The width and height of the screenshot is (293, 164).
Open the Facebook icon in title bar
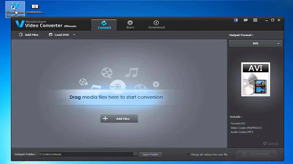pos(236,20)
